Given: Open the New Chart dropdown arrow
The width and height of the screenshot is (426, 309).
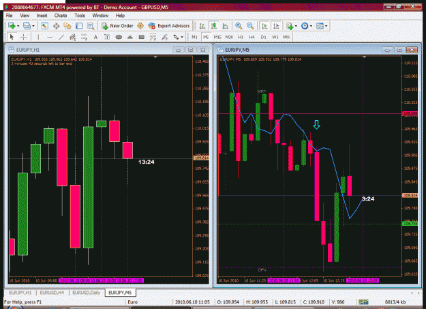Looking at the screenshot, I should tap(18, 26).
